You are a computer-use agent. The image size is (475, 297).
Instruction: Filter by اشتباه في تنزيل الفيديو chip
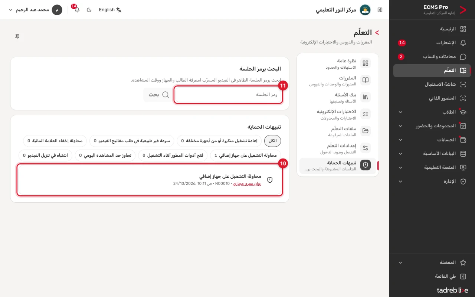(46, 155)
